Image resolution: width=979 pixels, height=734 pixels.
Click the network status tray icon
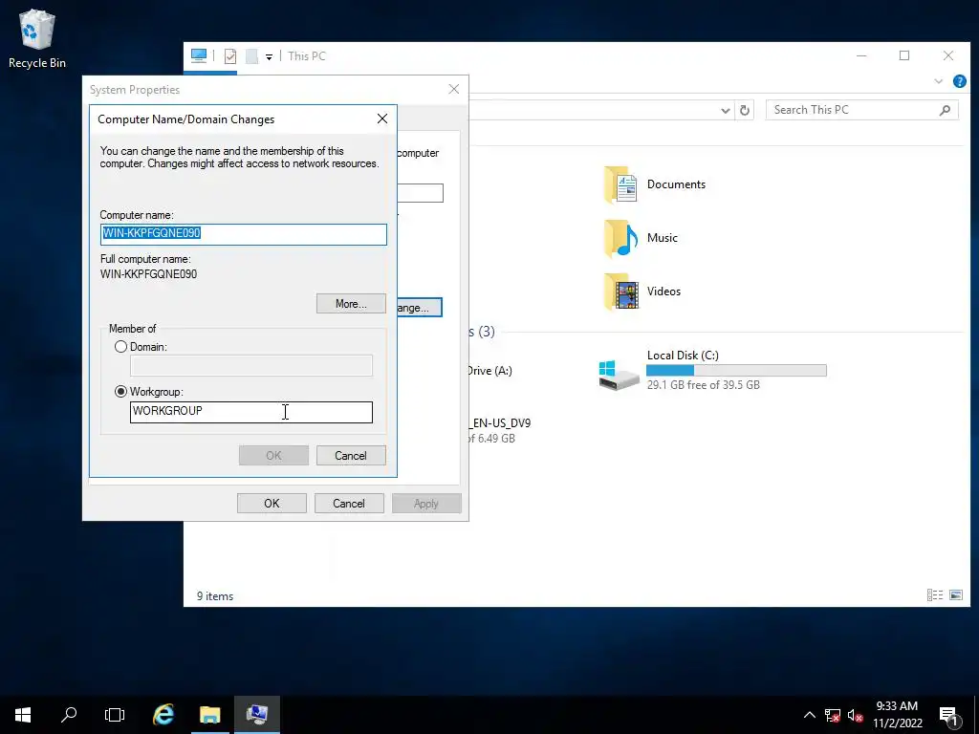click(x=833, y=715)
